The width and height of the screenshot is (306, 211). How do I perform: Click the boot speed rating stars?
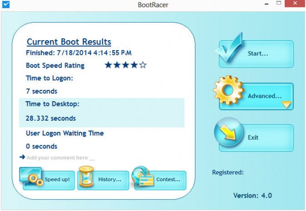pos(125,65)
